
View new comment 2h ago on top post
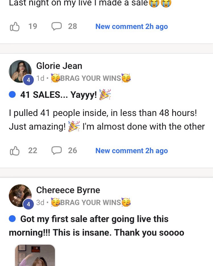[132, 26]
